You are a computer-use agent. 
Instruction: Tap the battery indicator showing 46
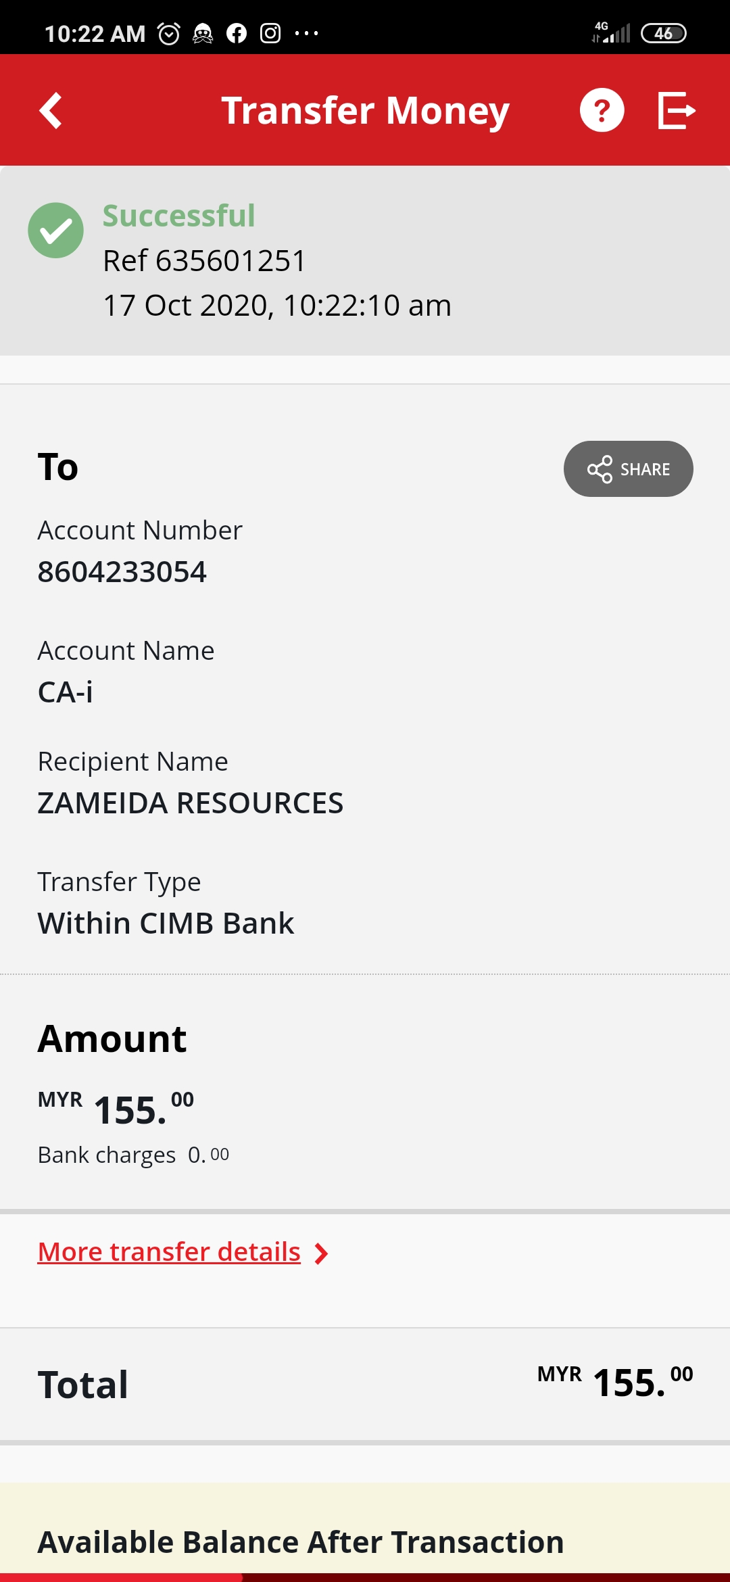663,33
